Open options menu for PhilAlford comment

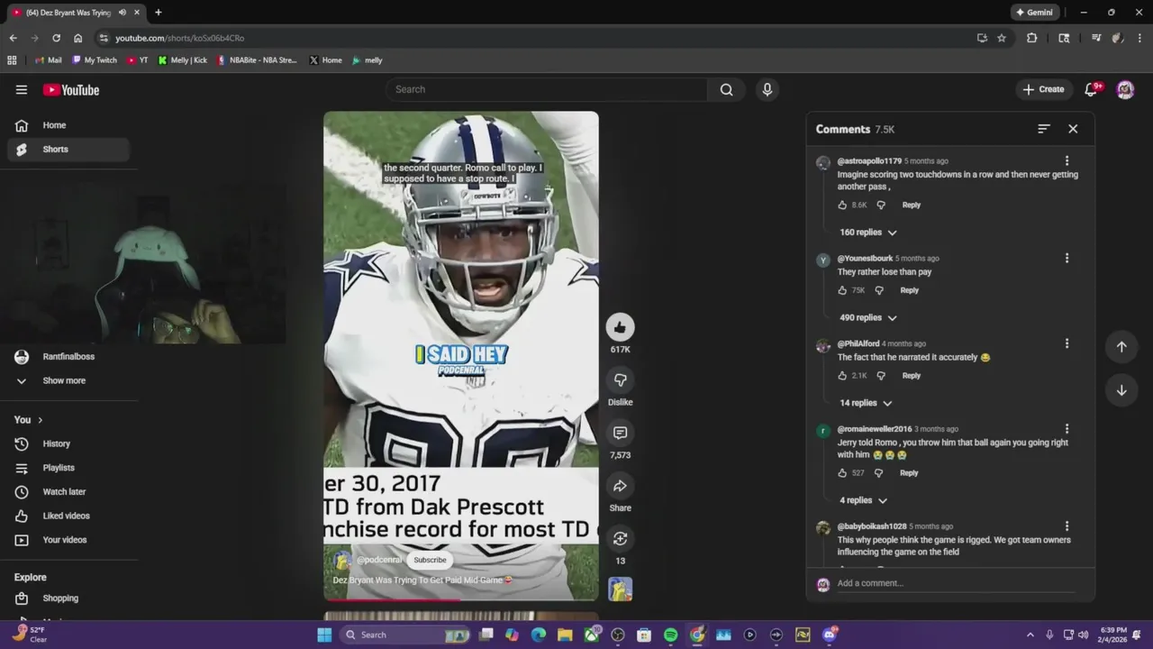pyautogui.click(x=1067, y=344)
